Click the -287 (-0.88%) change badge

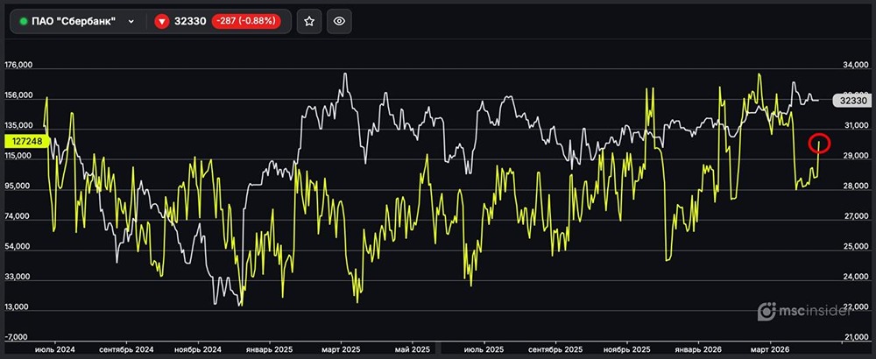pos(246,21)
